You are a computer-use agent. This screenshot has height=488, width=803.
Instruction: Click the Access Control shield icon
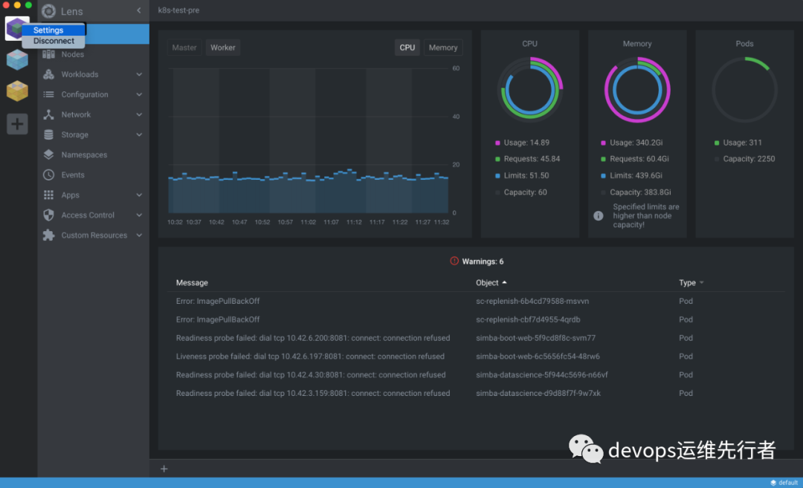tap(48, 215)
